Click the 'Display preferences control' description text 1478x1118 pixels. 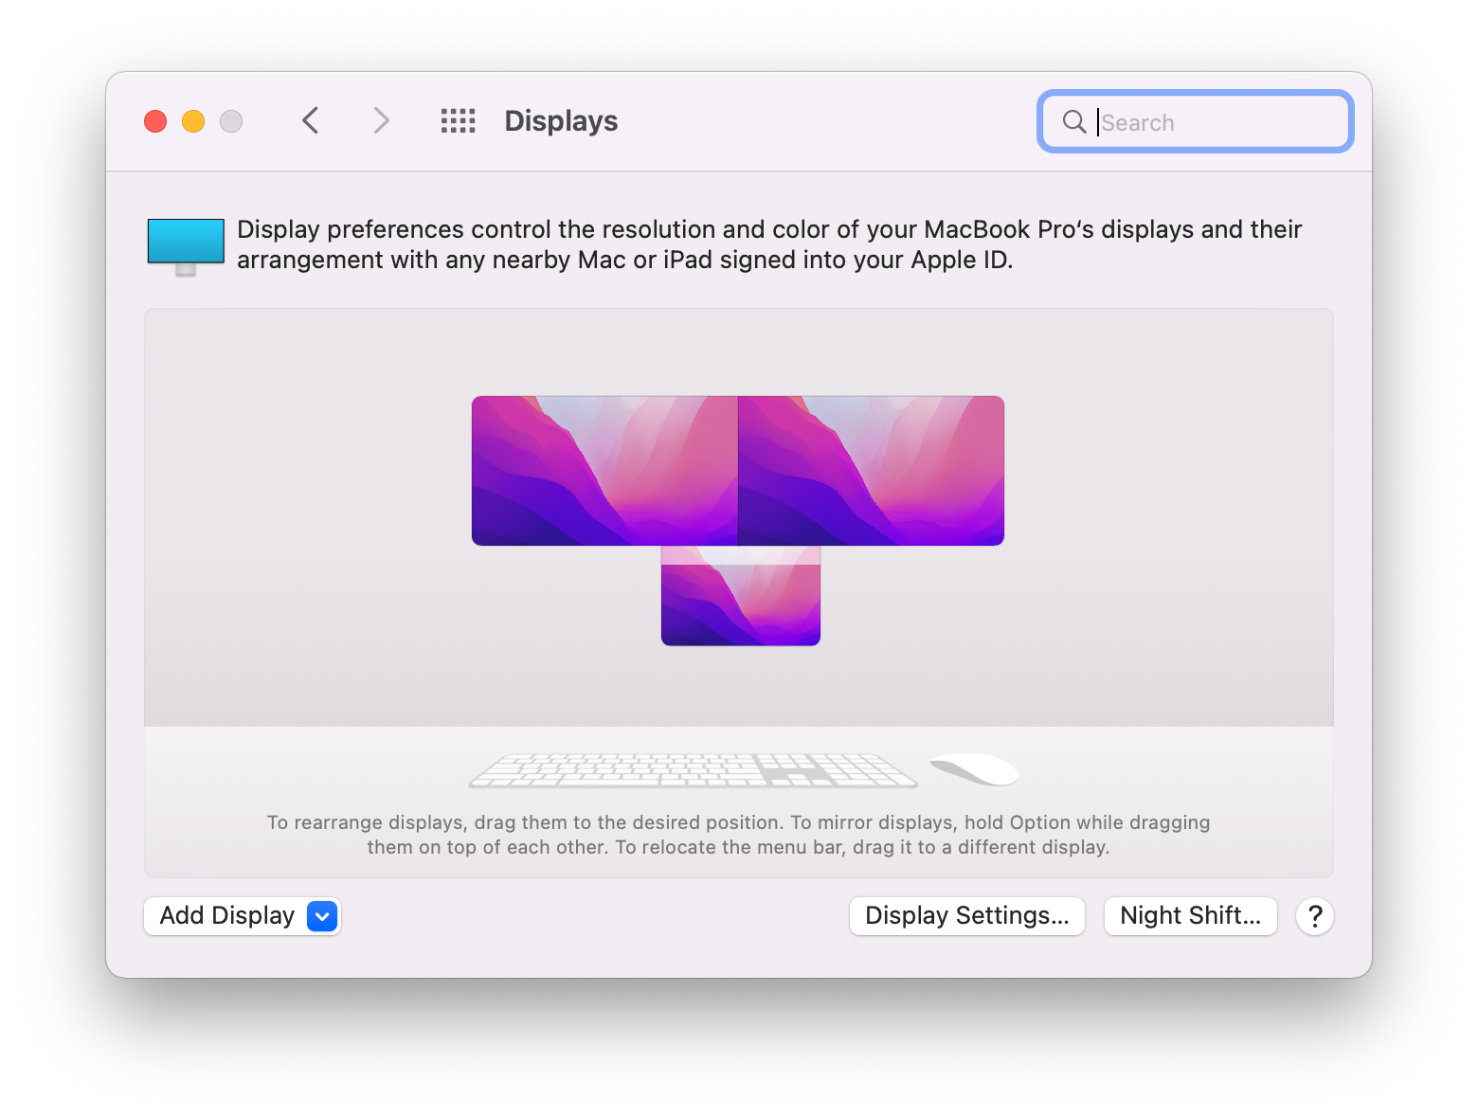click(x=769, y=244)
